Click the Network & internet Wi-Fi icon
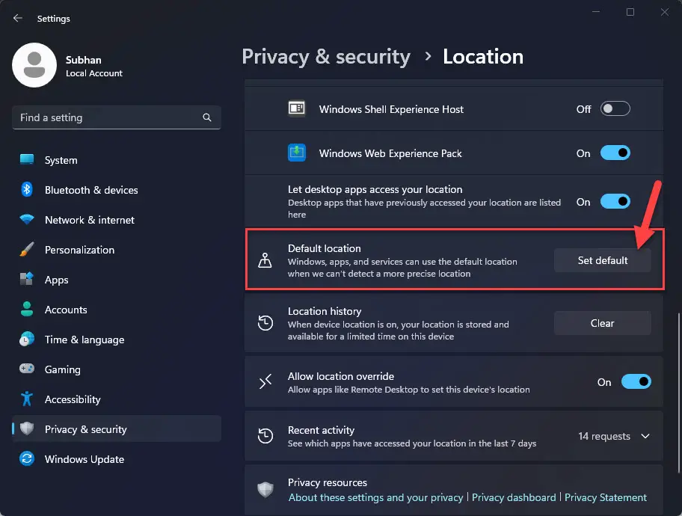 click(27, 219)
